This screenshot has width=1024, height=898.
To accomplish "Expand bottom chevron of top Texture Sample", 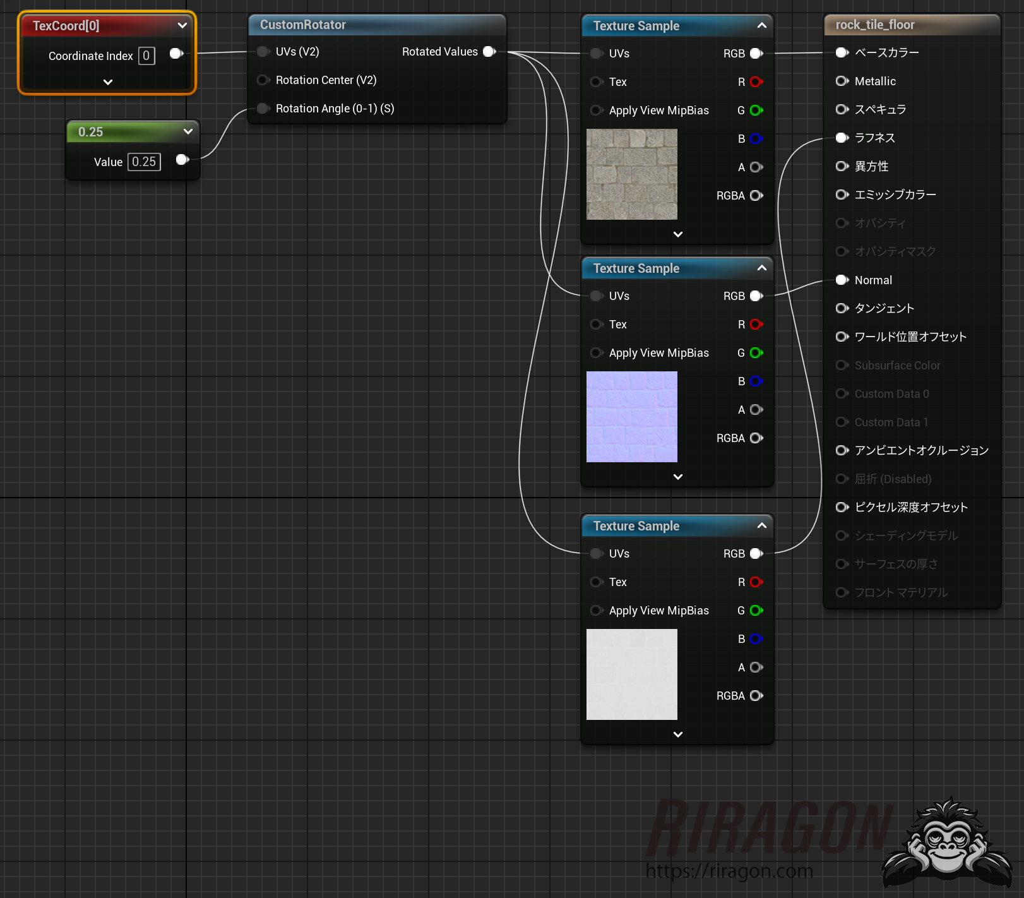I will click(x=677, y=234).
